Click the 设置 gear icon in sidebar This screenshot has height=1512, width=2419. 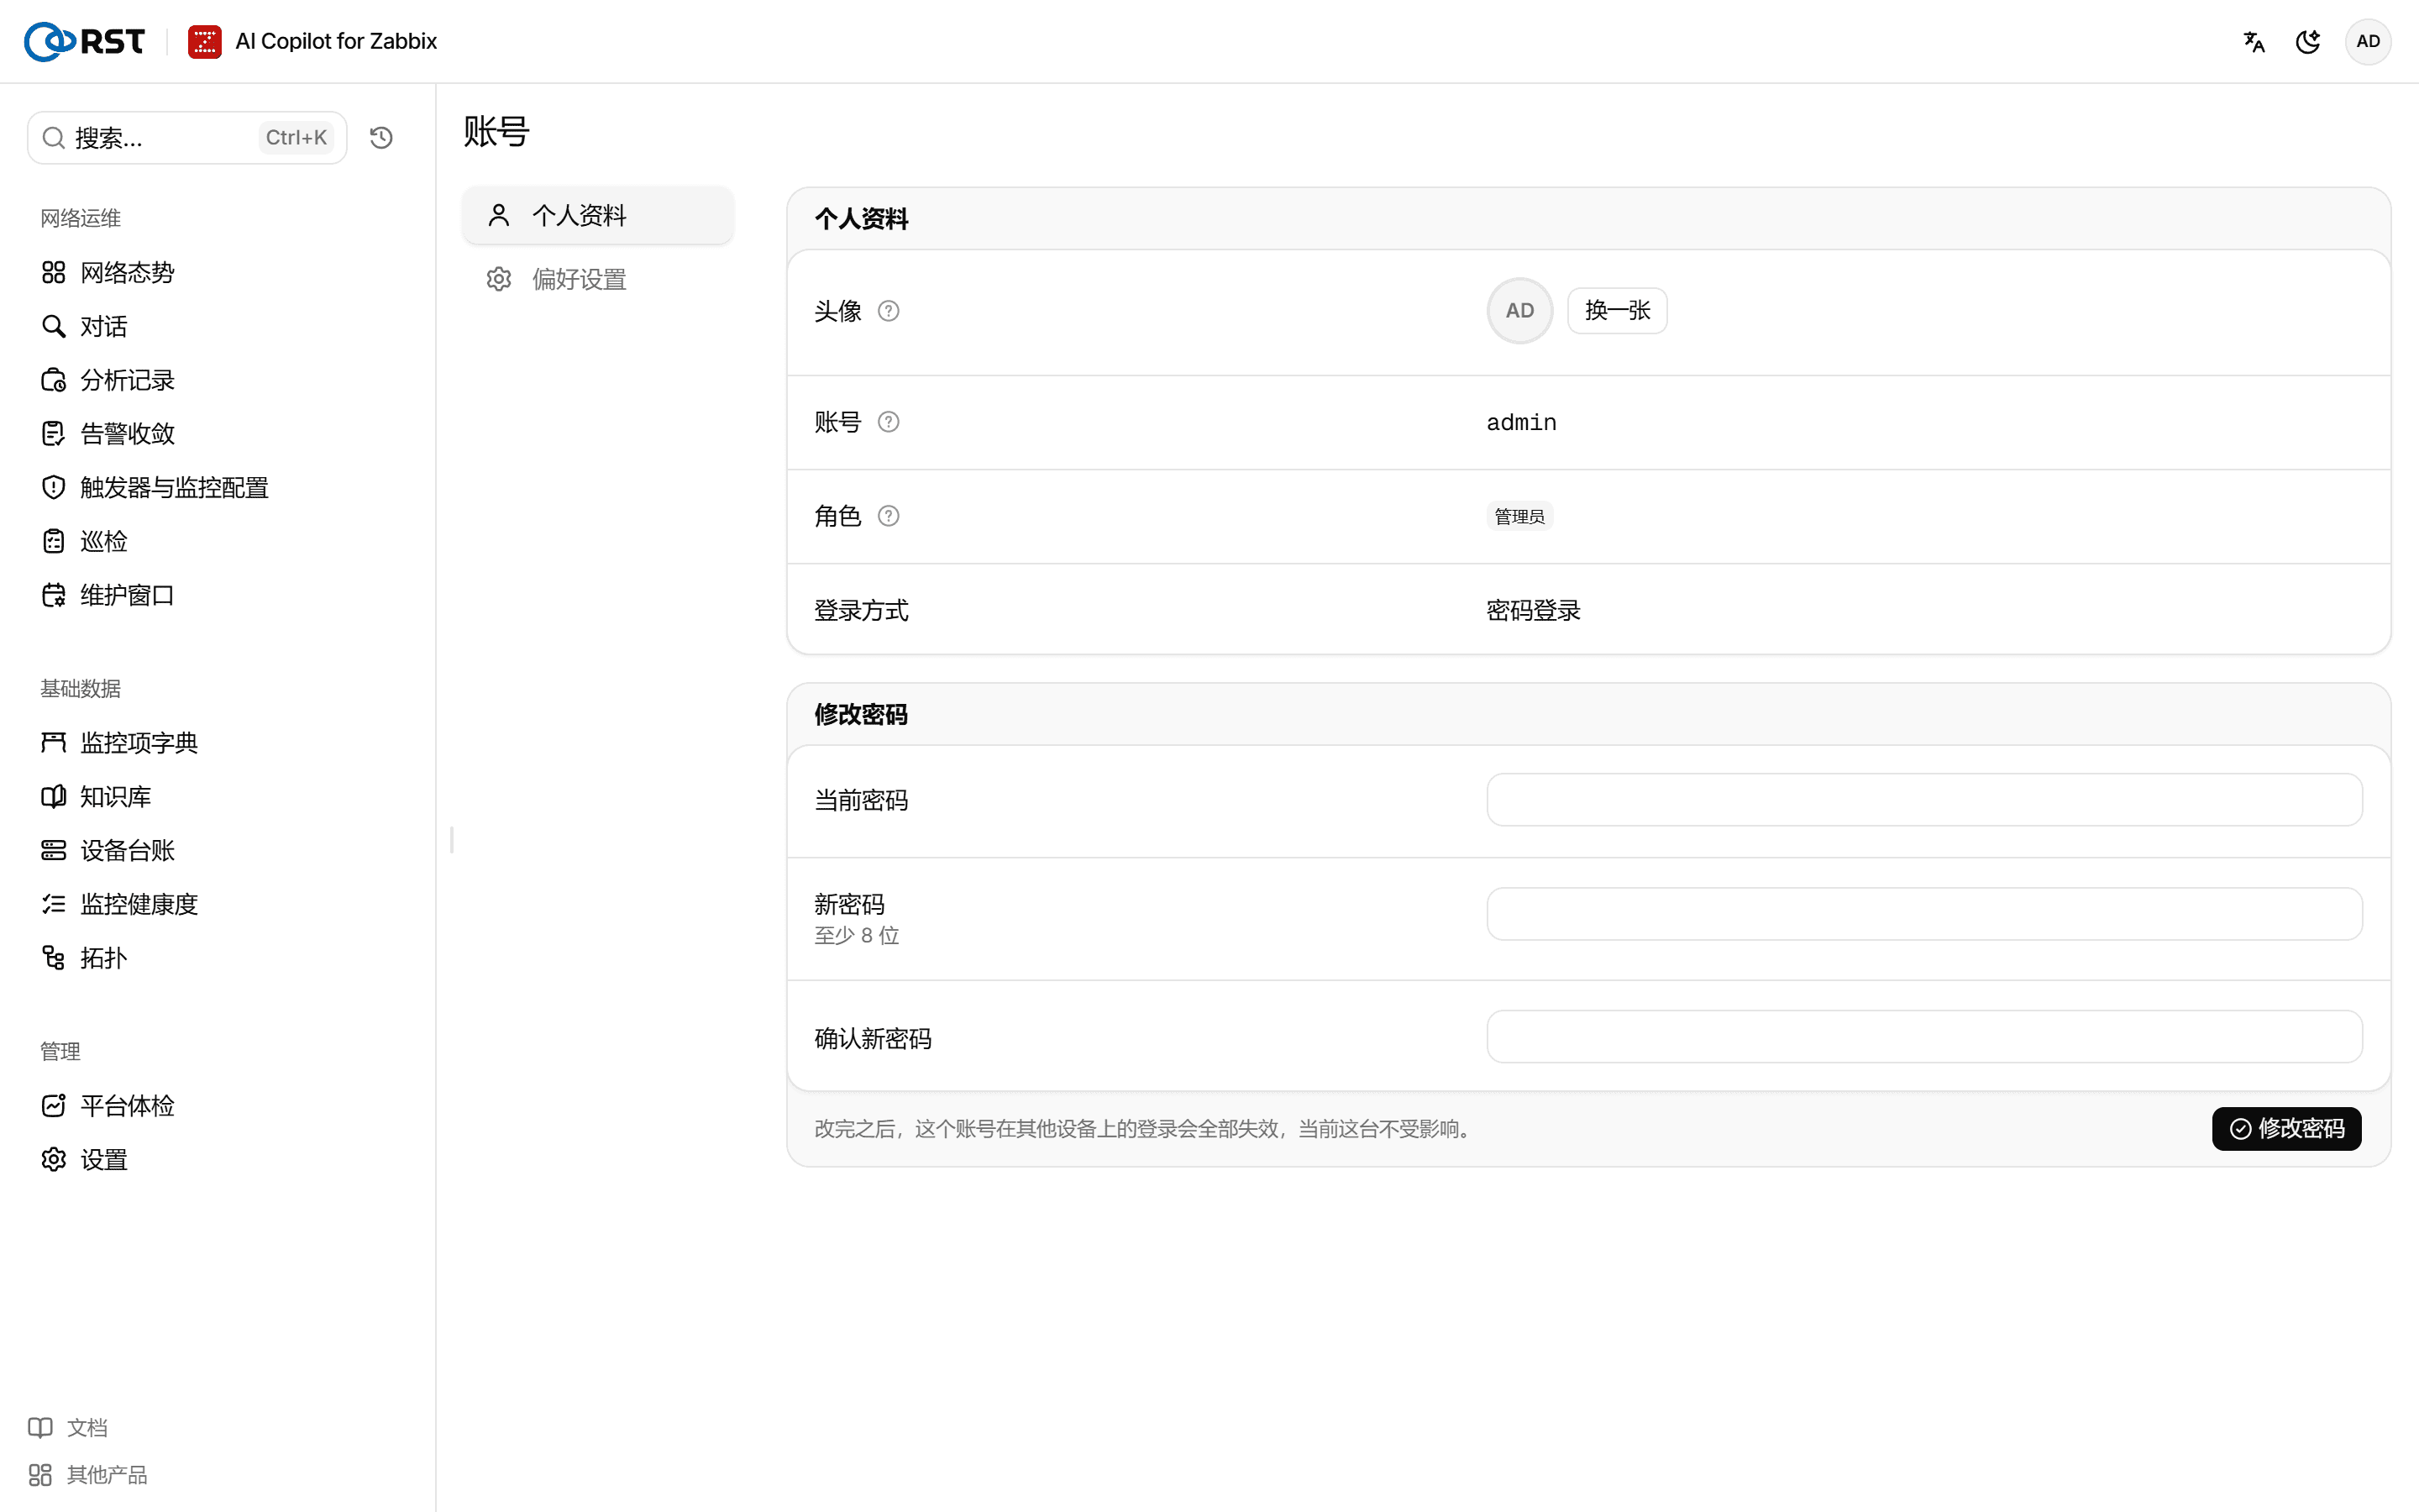point(54,1159)
